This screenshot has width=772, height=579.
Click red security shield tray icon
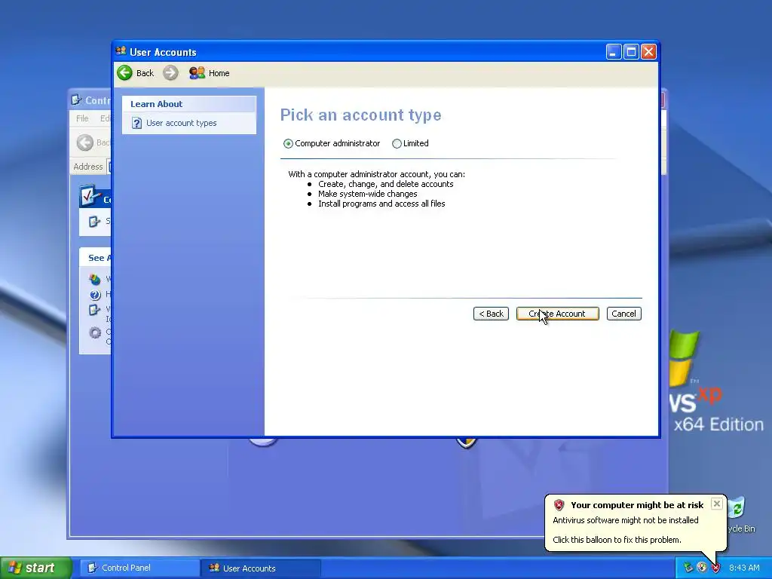tap(715, 568)
